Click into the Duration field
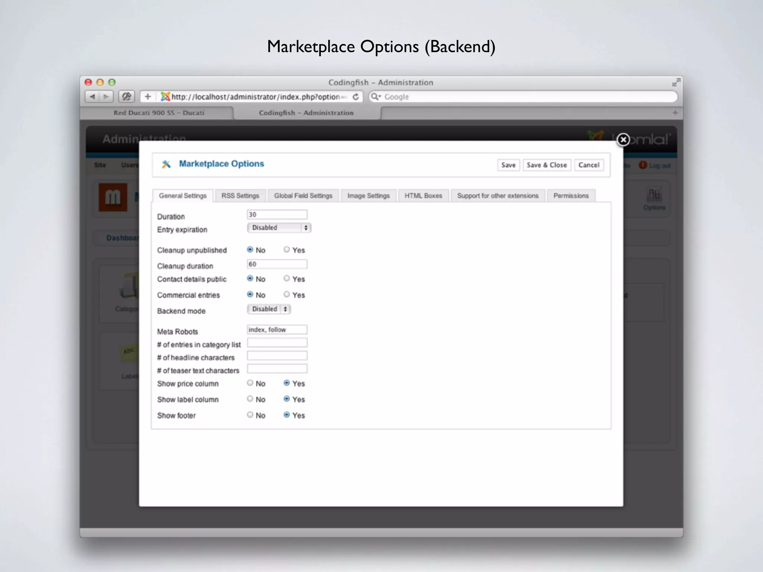 coord(277,214)
